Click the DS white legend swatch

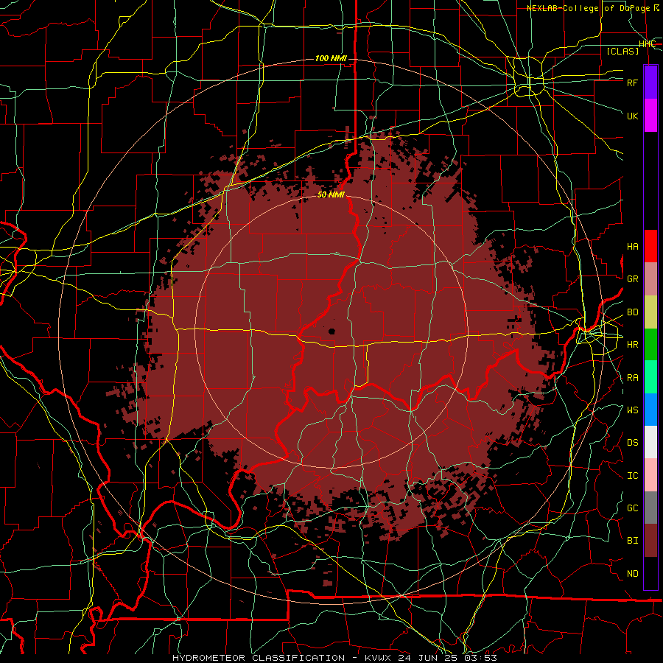650,442
